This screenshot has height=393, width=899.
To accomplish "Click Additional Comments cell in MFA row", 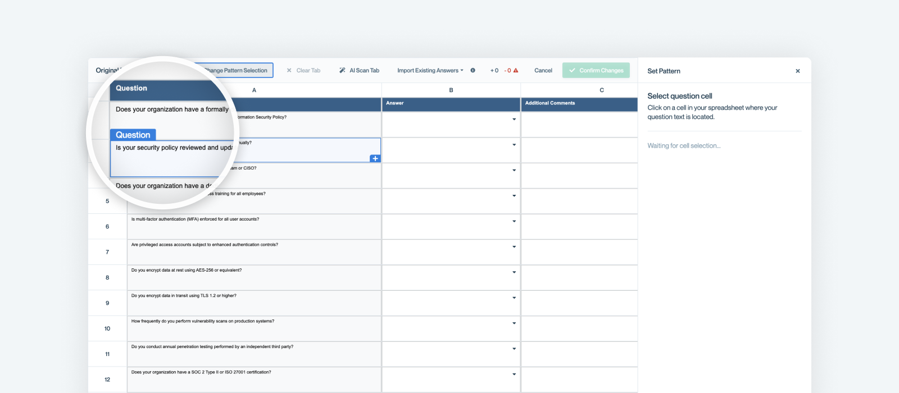I will click(579, 227).
